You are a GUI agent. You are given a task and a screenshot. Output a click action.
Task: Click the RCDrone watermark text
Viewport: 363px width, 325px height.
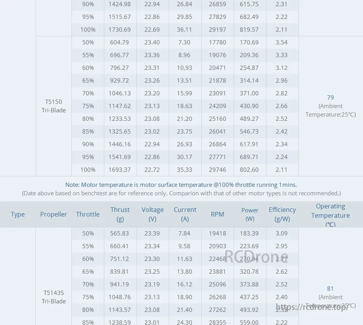256,257
